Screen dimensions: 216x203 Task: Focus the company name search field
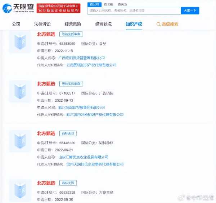coord(134,10)
